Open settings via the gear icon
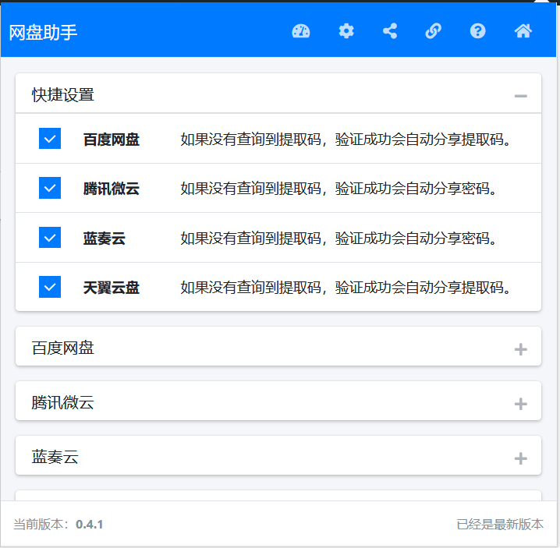The image size is (560, 548). click(x=346, y=31)
